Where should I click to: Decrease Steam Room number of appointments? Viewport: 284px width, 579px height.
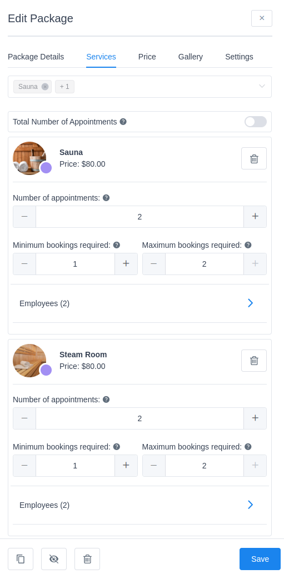(24, 418)
